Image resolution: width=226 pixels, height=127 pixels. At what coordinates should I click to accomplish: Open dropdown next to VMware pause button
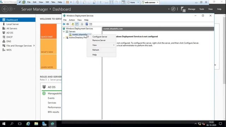click(x=71, y=2)
